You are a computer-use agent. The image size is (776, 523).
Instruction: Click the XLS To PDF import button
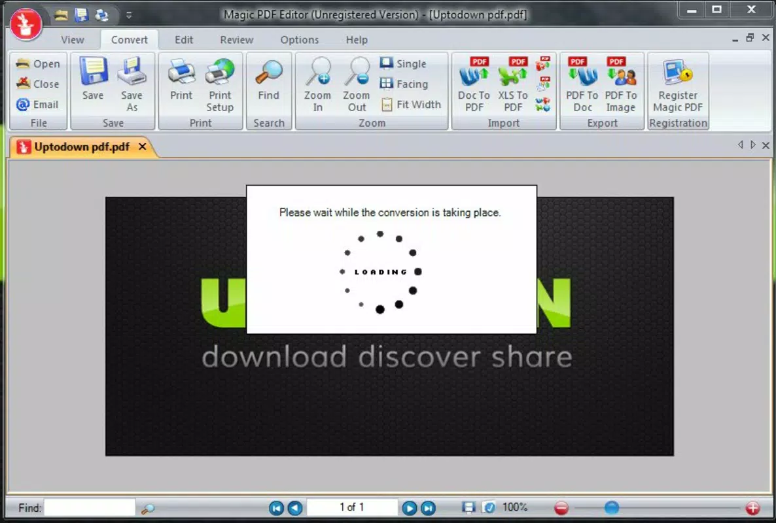coord(513,84)
